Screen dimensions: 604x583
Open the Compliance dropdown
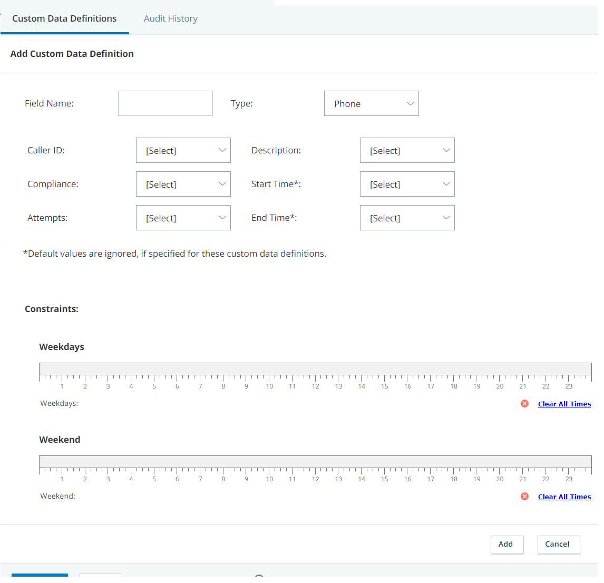[183, 184]
